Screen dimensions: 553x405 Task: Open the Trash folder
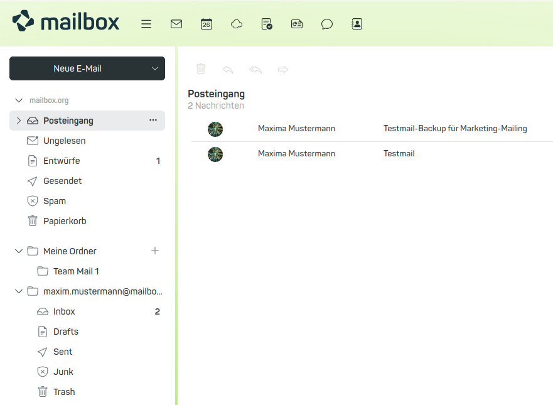(87, 392)
